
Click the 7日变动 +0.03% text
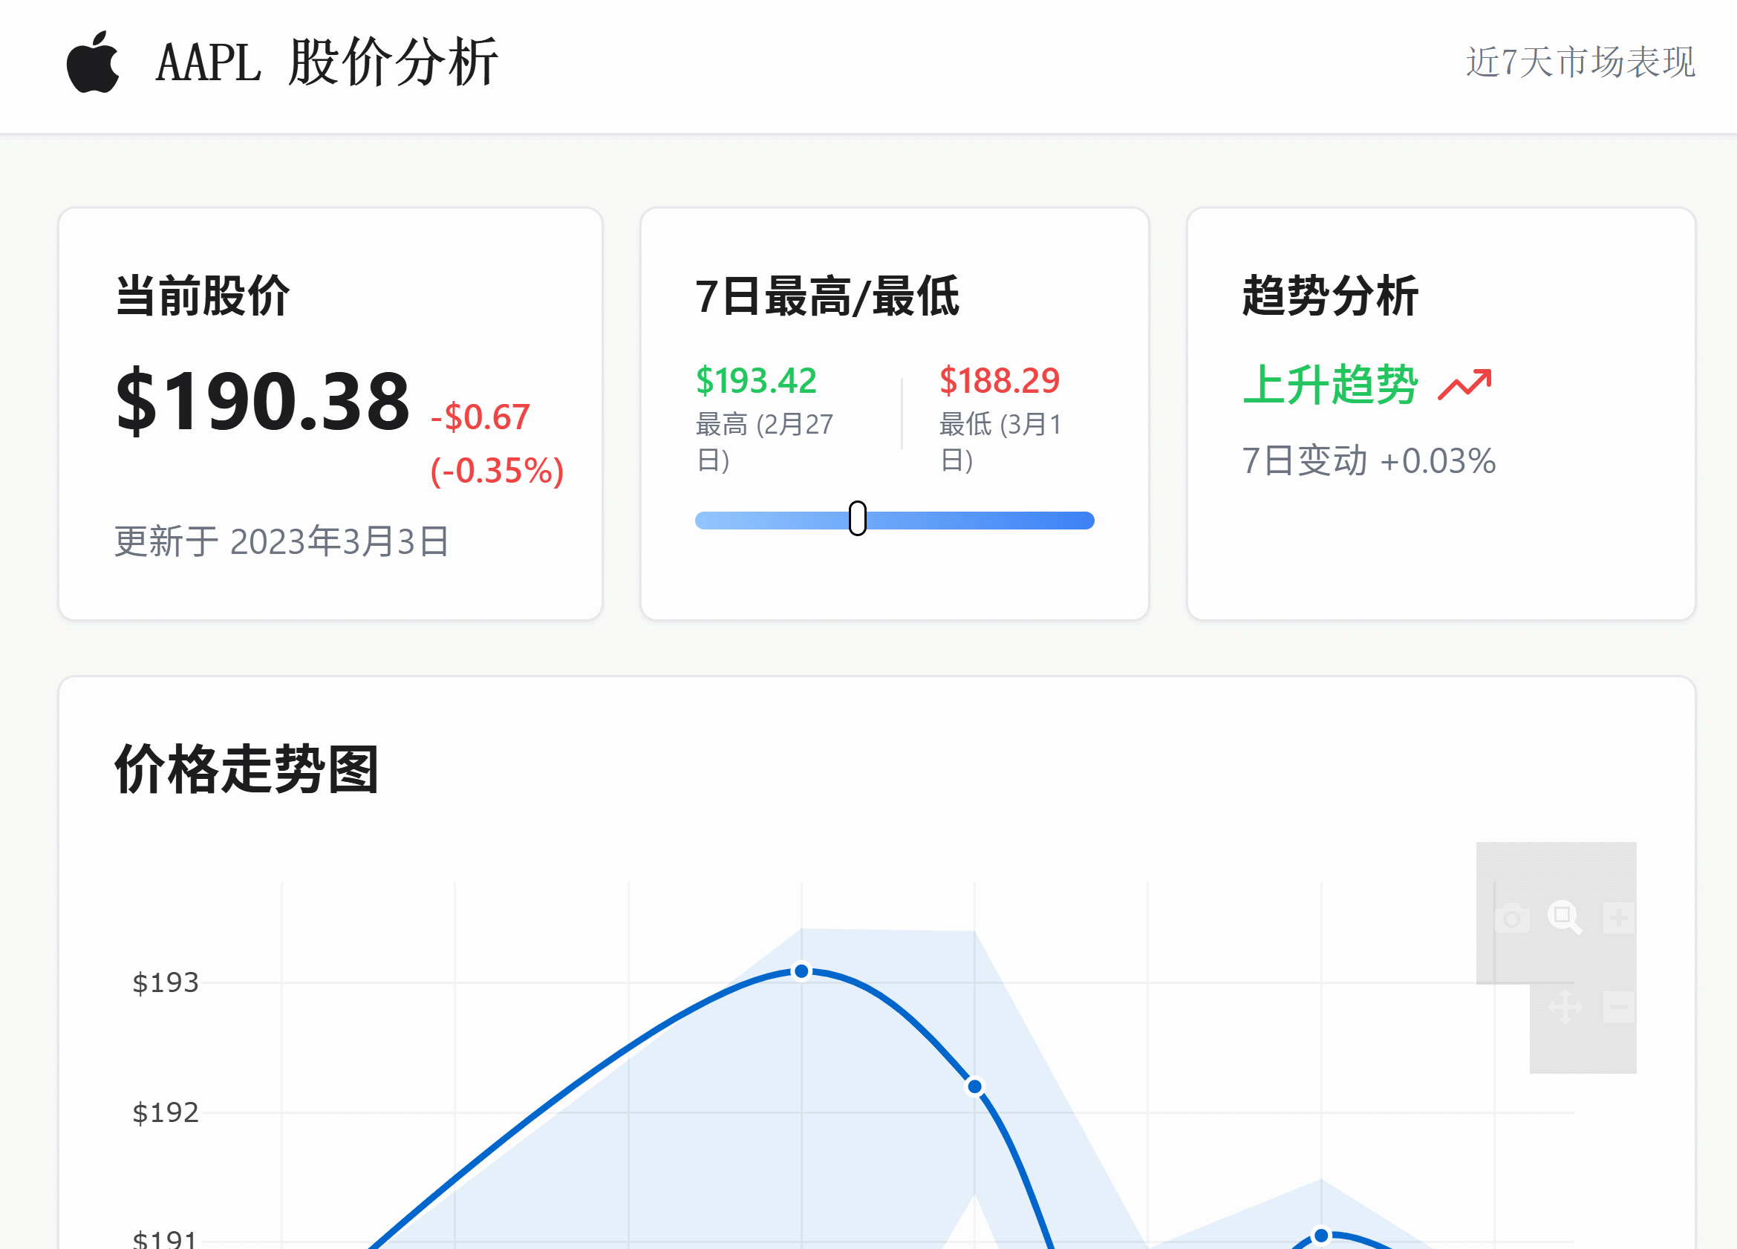(1369, 461)
